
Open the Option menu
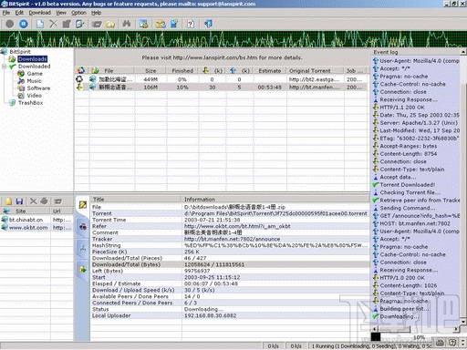point(78,13)
